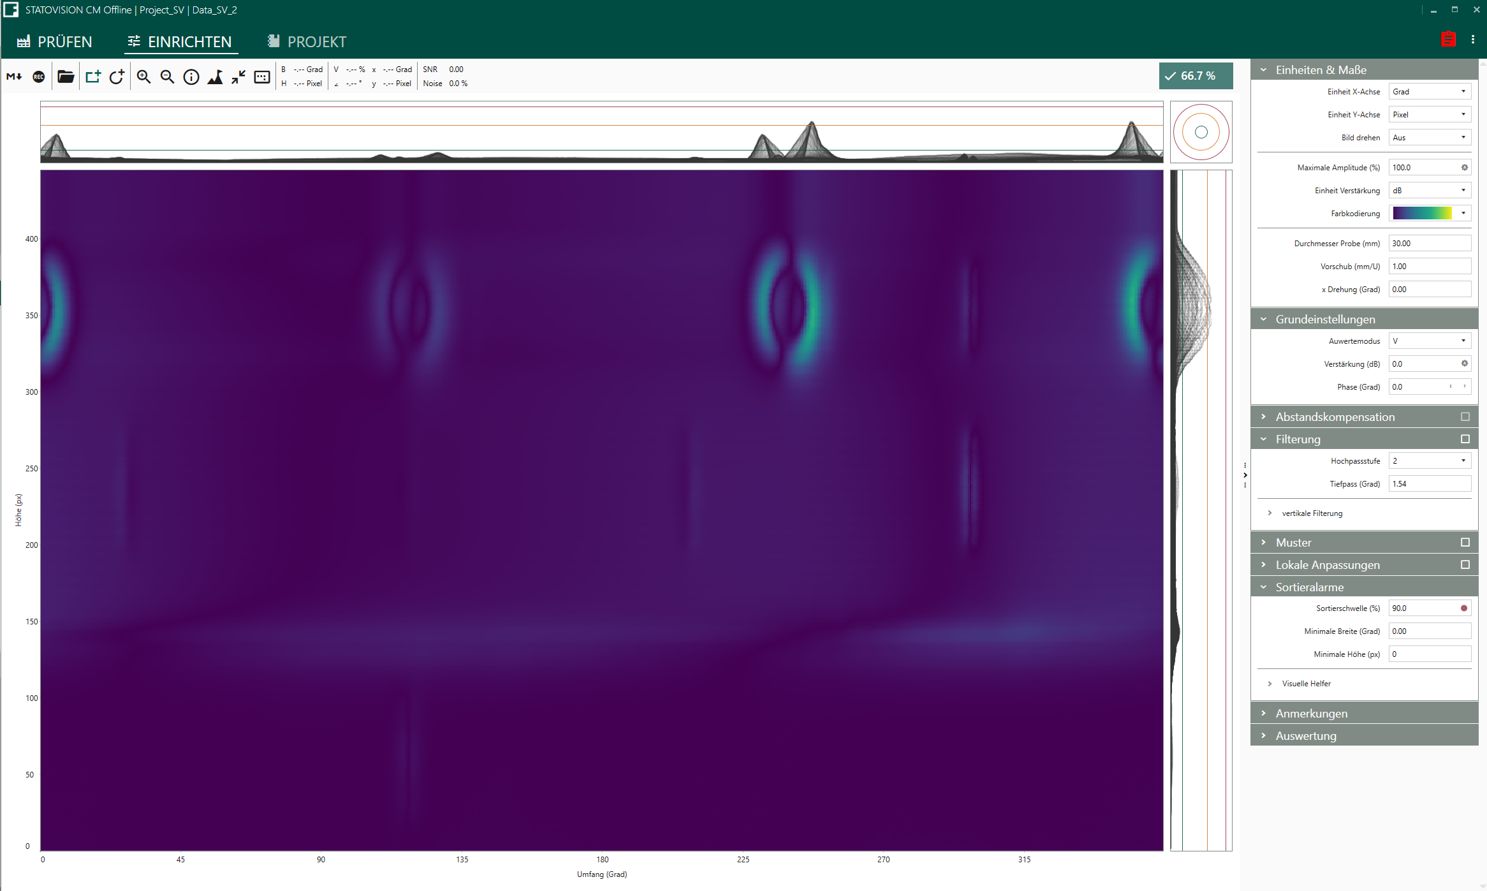Activate the Zoom in tool
Viewport: 1487px width, 891px height.
click(x=143, y=77)
